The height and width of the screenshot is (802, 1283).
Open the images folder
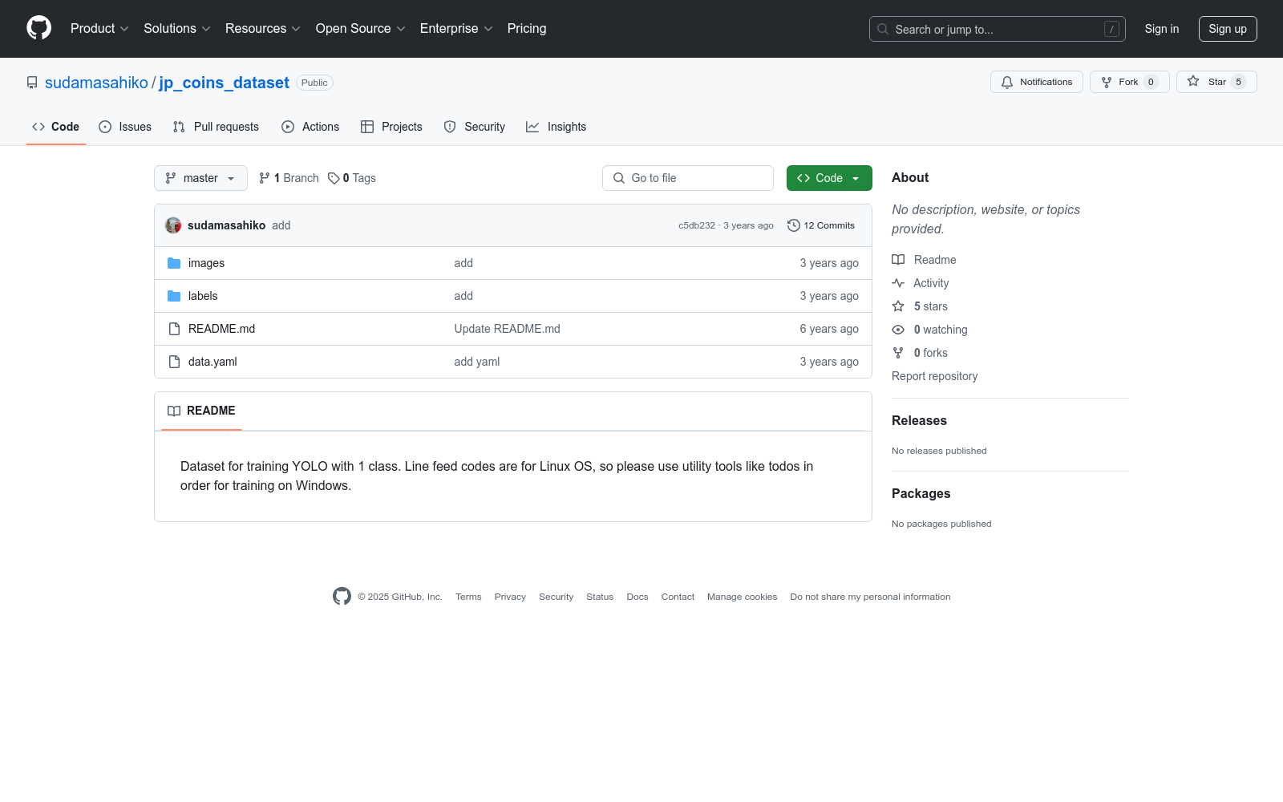[x=206, y=263]
